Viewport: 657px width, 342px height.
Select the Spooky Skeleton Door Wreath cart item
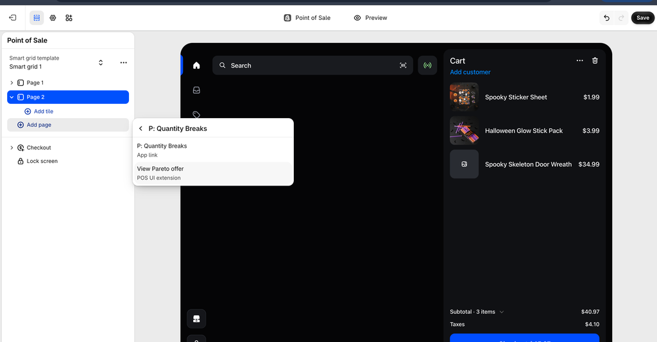pos(525,164)
